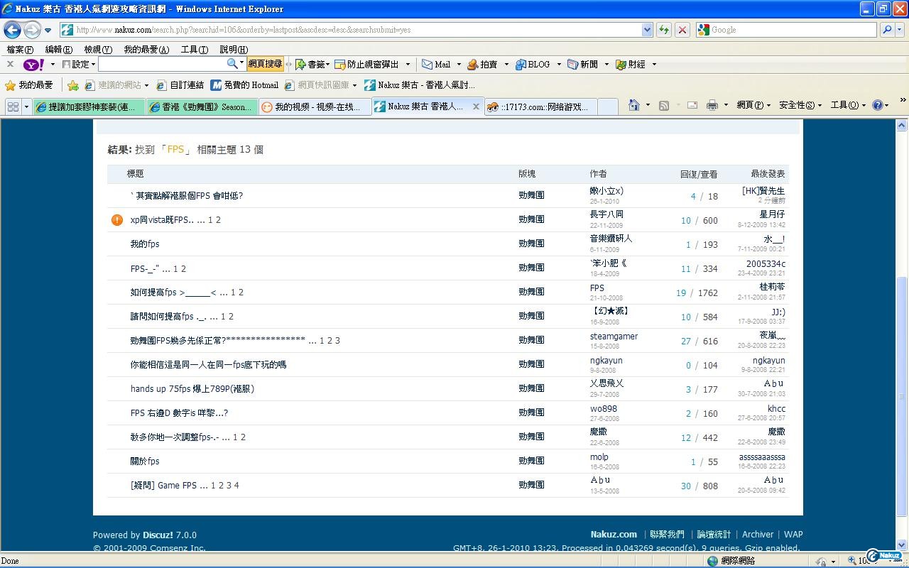The width and height of the screenshot is (909, 568).
Task: Open the 檔案(F) File menu
Action: pos(20,50)
